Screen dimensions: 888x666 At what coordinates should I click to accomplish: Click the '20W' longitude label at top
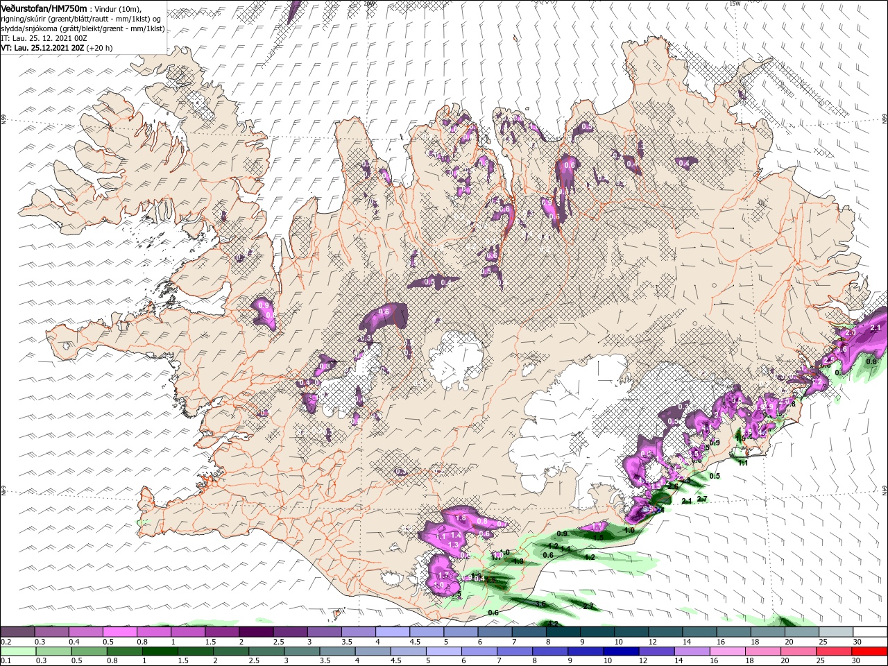[x=369, y=3]
